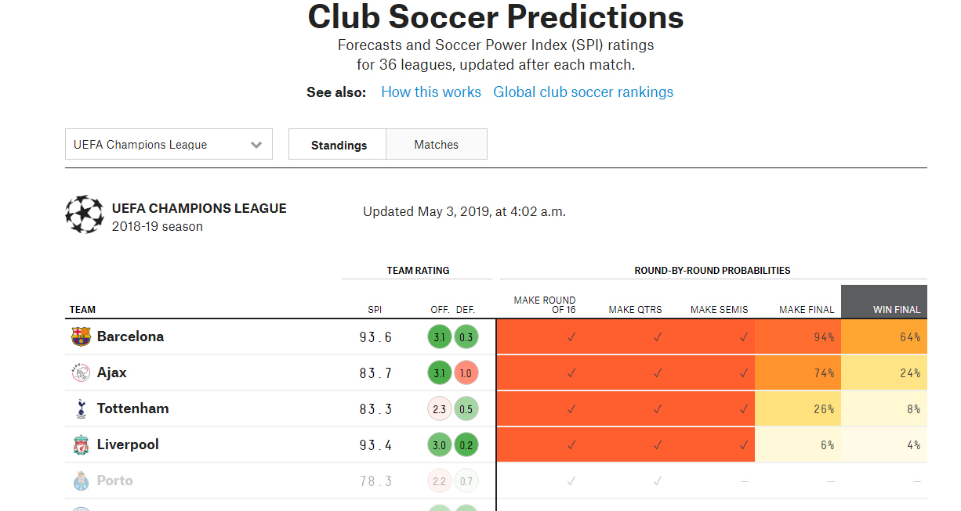Click Ajax's 74% make final cell
This screenshot has height=511, width=961.
tap(798, 373)
